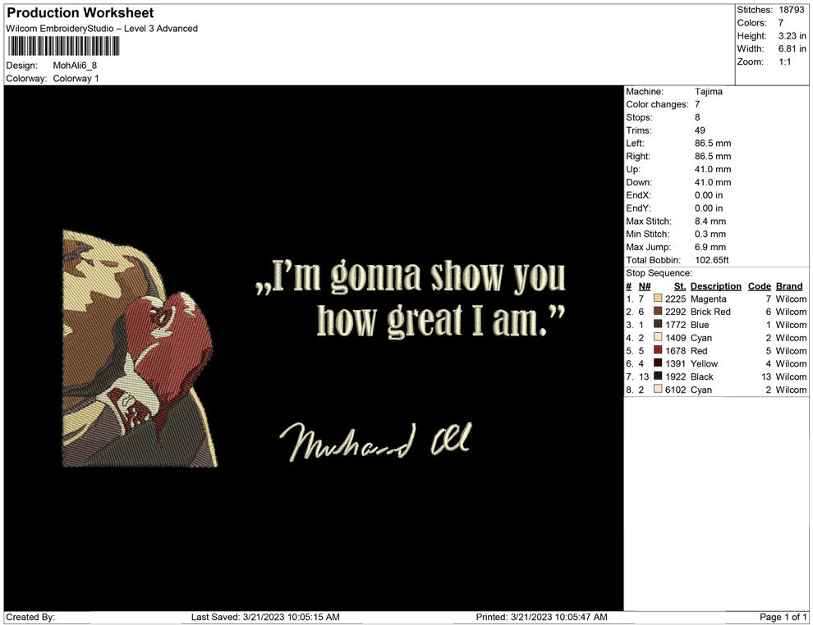Click the Machine value 'Tajima'
The image size is (813, 625).
click(708, 91)
